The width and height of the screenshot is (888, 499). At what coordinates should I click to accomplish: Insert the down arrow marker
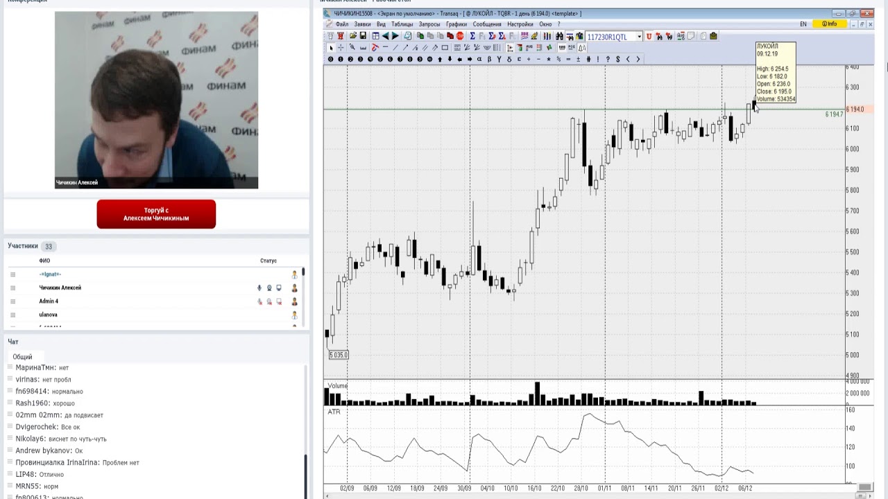click(x=450, y=60)
